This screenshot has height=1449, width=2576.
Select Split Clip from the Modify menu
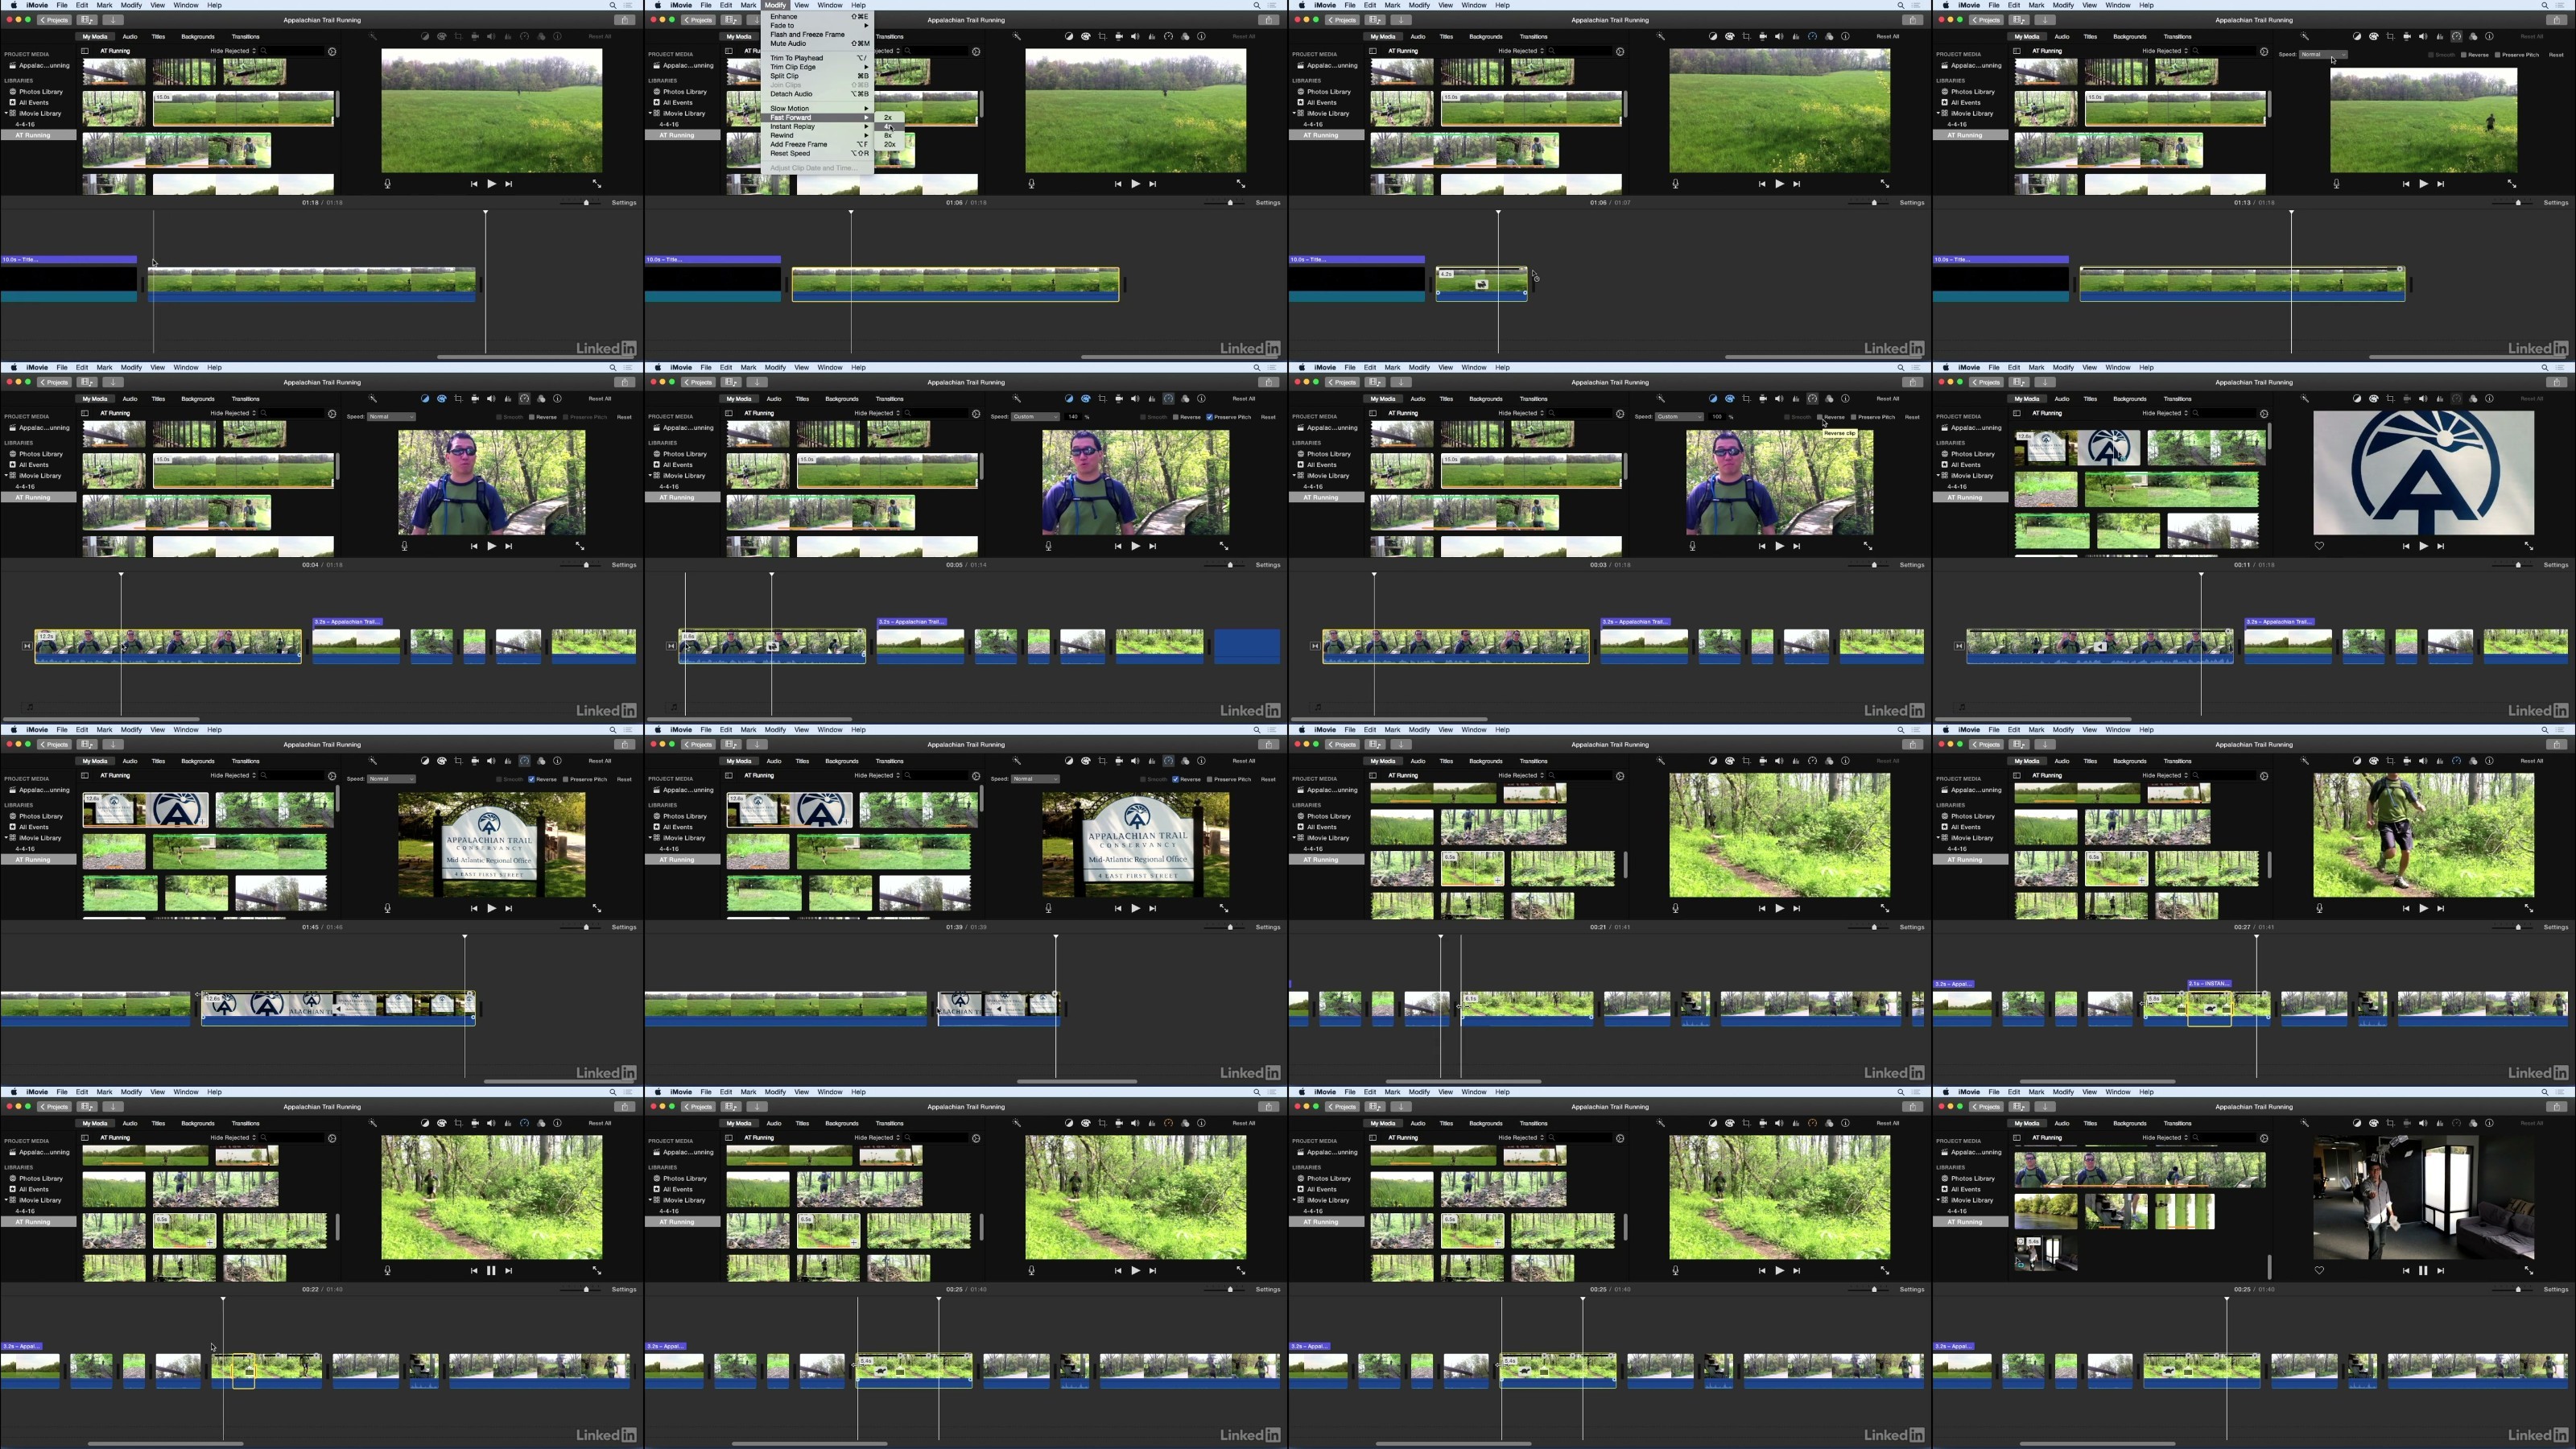(x=785, y=76)
